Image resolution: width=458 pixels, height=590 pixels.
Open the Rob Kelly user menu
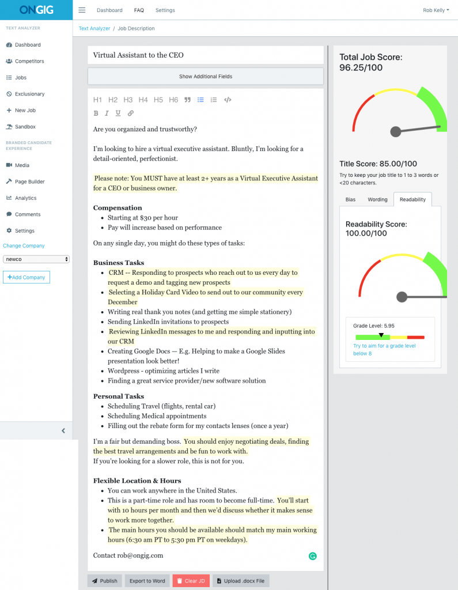pos(436,10)
